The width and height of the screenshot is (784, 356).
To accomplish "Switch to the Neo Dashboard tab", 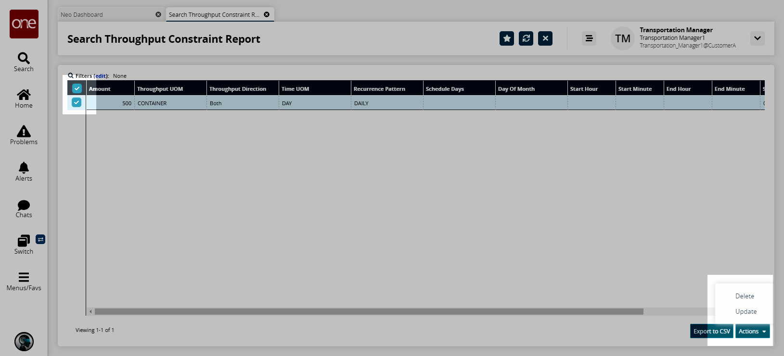I will tap(111, 14).
